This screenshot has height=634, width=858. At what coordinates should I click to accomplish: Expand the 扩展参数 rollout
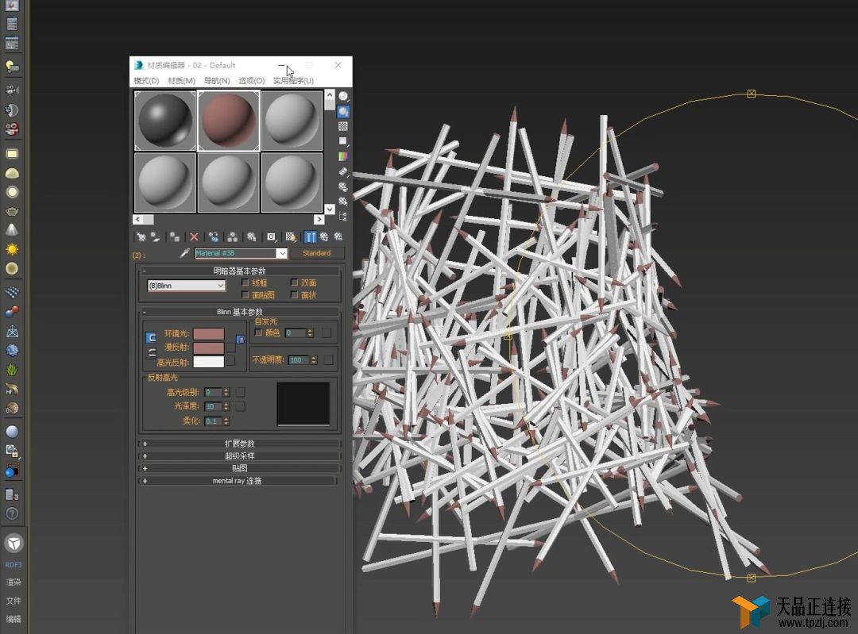click(x=240, y=444)
